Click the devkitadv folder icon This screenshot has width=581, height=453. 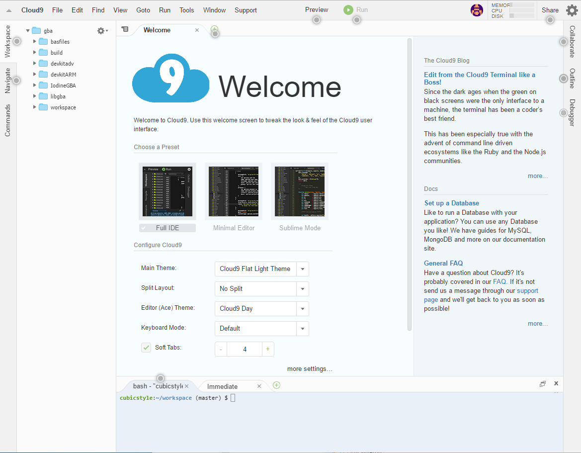[43, 63]
